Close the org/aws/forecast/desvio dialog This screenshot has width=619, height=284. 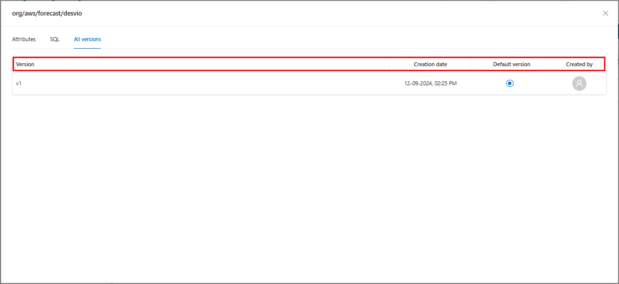pyautogui.click(x=605, y=14)
